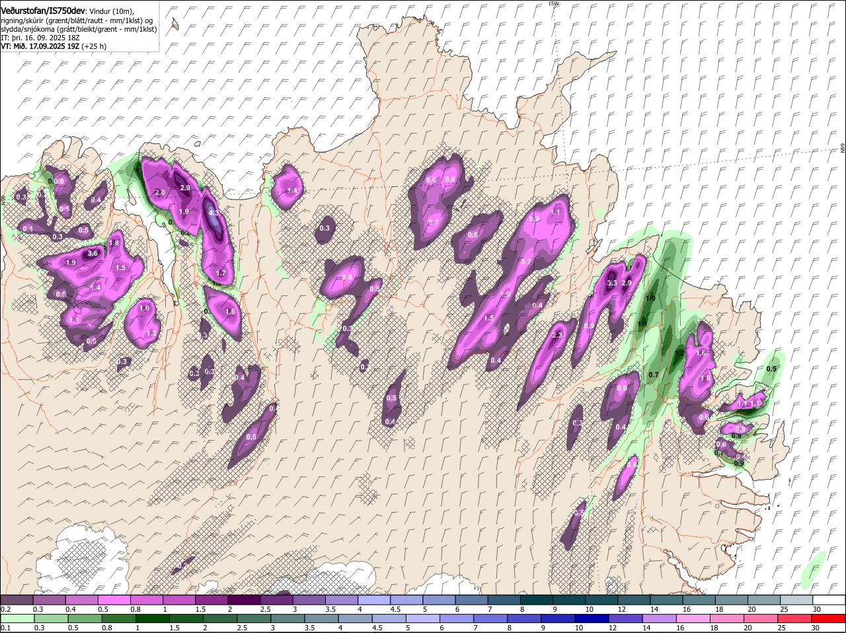This screenshot has width=846, height=633.
Task: Click the "1.7" precipitation value on the map
Action: 221,273
